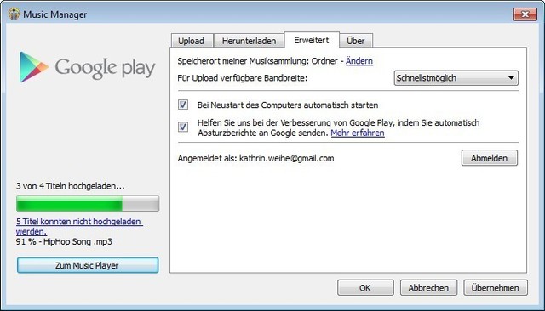The width and height of the screenshot is (545, 311).
Task: Switch to the Upload tab
Action: pyautogui.click(x=191, y=41)
